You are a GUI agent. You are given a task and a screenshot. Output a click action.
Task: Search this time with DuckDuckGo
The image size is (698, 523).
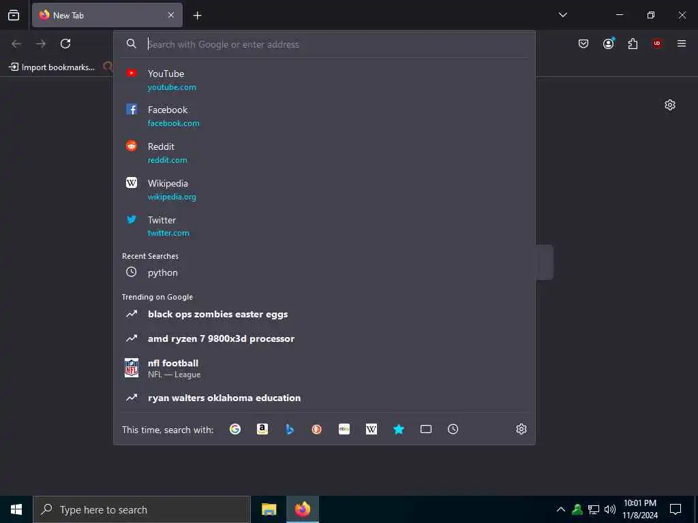316,429
